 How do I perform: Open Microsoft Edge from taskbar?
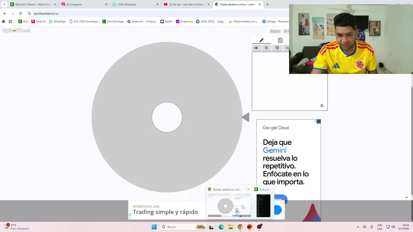(x=221, y=227)
